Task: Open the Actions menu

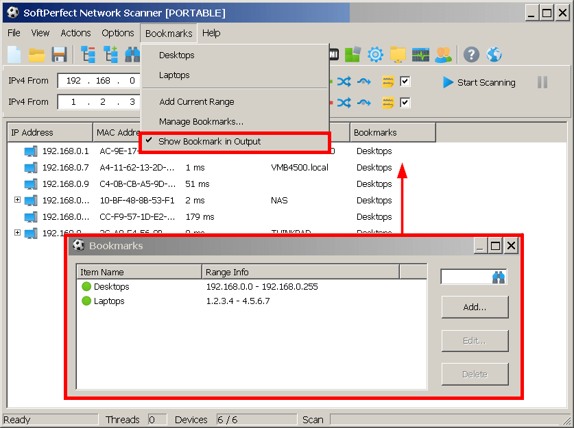Action: point(75,33)
